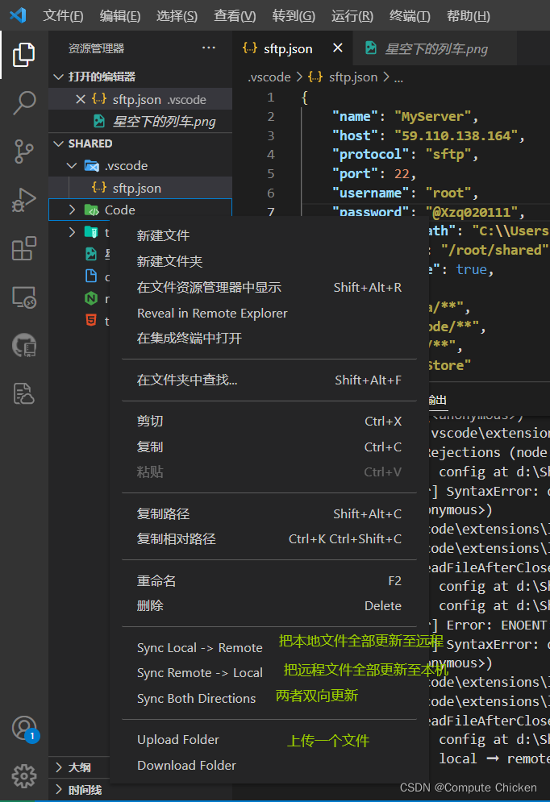550x802 pixels.
Task: Collapse the .vscode folder
Action: 73,166
